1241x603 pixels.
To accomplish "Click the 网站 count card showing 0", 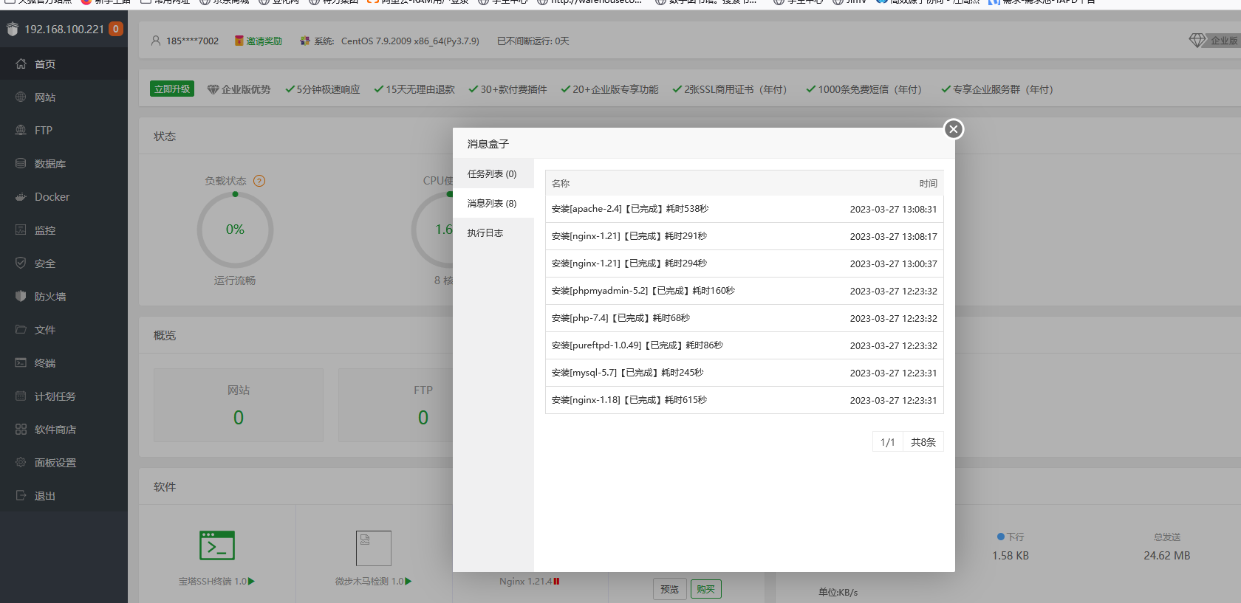I will (x=239, y=405).
